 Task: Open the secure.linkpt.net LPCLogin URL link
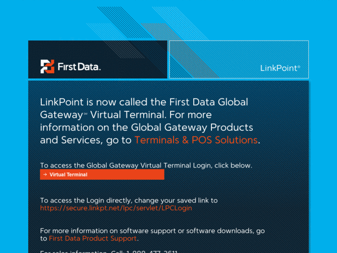[x=116, y=208]
